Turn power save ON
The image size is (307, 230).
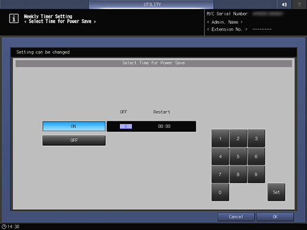pos(74,126)
